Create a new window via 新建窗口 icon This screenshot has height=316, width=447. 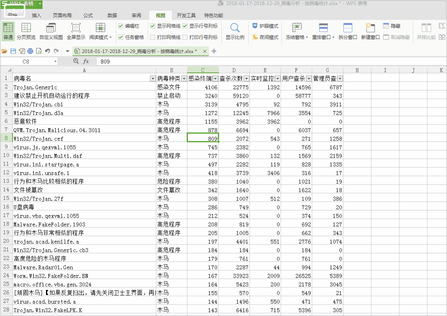click(370, 31)
